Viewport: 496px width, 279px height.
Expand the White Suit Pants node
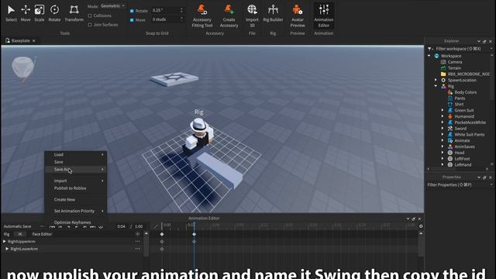click(443, 134)
